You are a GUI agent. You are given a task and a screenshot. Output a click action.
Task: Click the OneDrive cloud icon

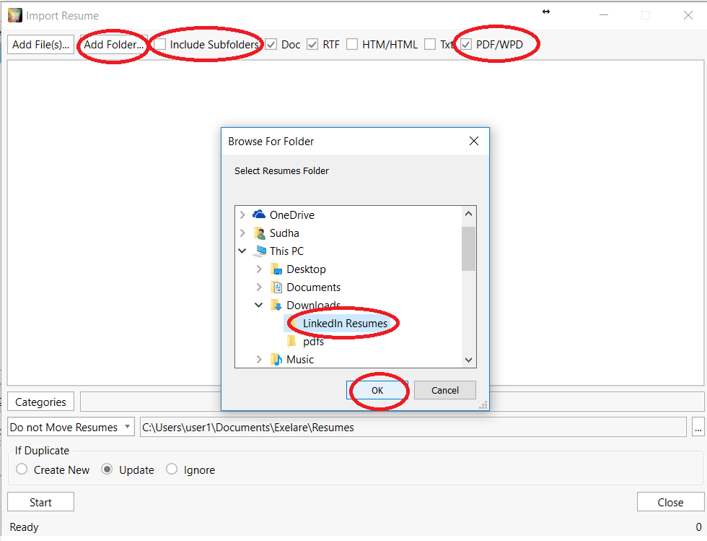click(x=259, y=215)
